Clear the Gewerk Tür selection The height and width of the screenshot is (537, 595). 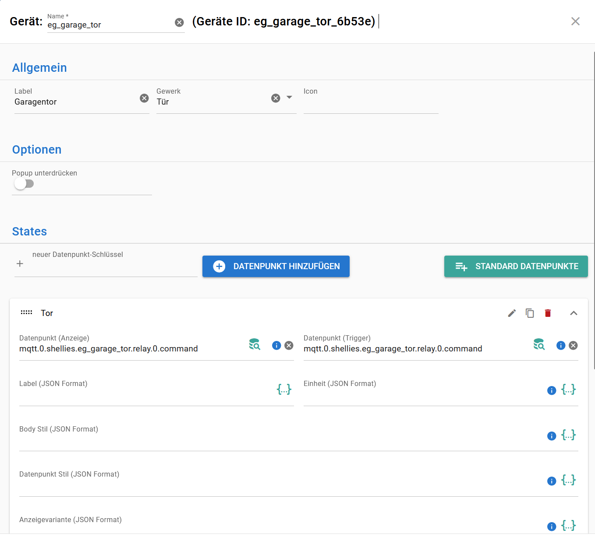276,98
